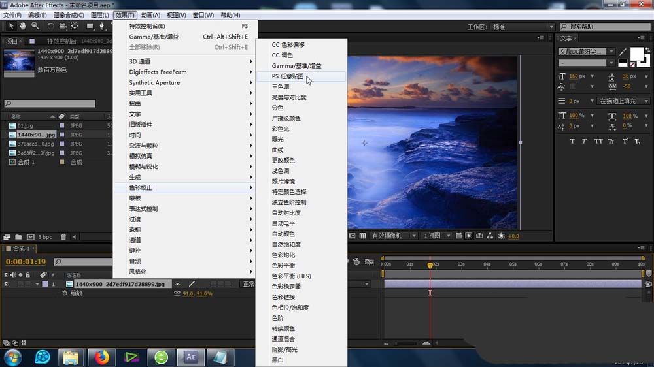
Task: Click the trash icon in project panel
Action: (63, 237)
